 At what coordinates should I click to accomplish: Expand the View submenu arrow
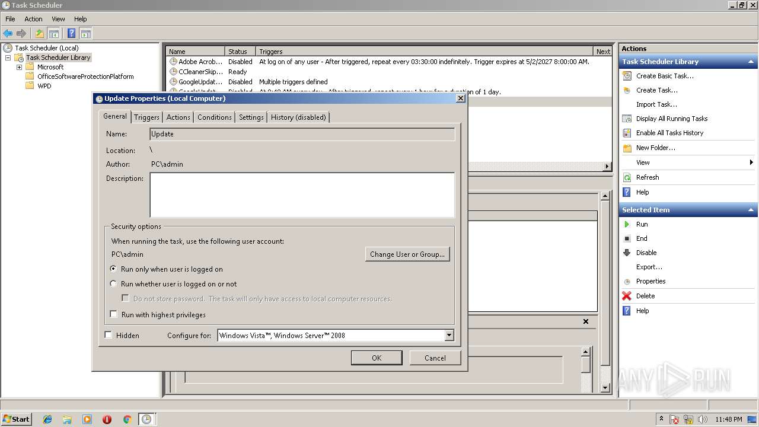coord(751,162)
